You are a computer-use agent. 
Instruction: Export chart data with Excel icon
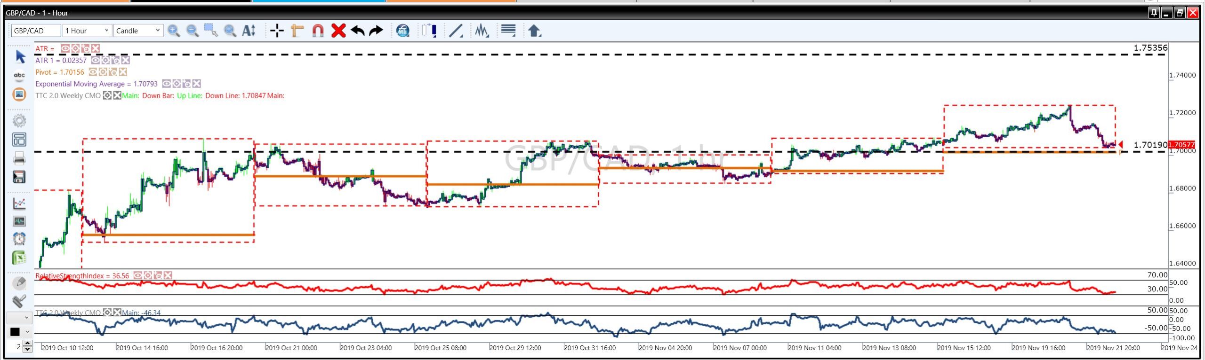click(x=19, y=258)
